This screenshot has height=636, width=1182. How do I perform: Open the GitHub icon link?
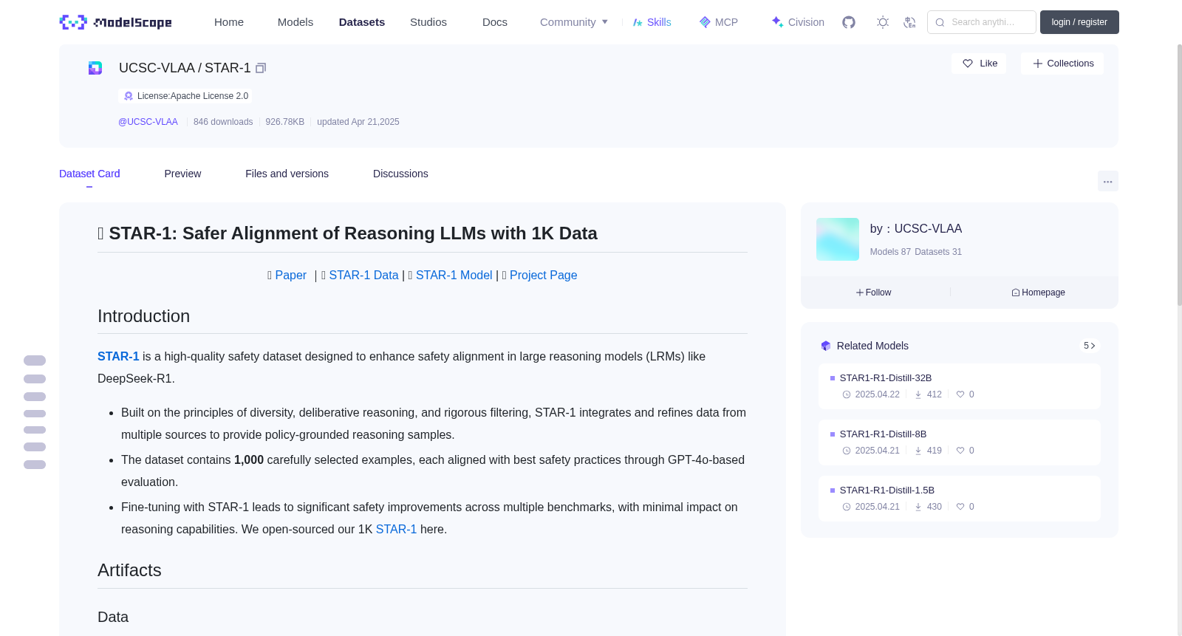point(849,22)
